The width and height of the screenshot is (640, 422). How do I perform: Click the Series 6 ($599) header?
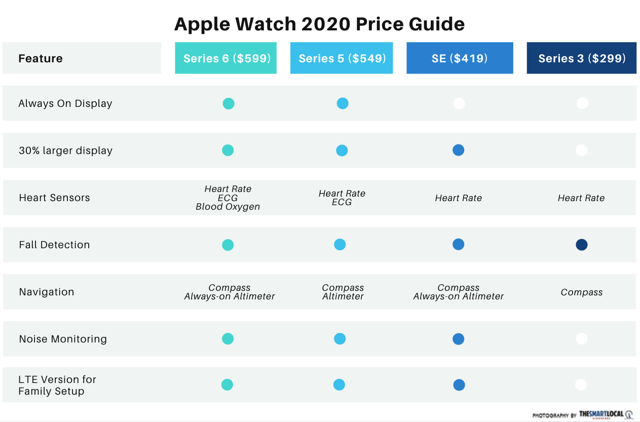tap(225, 58)
